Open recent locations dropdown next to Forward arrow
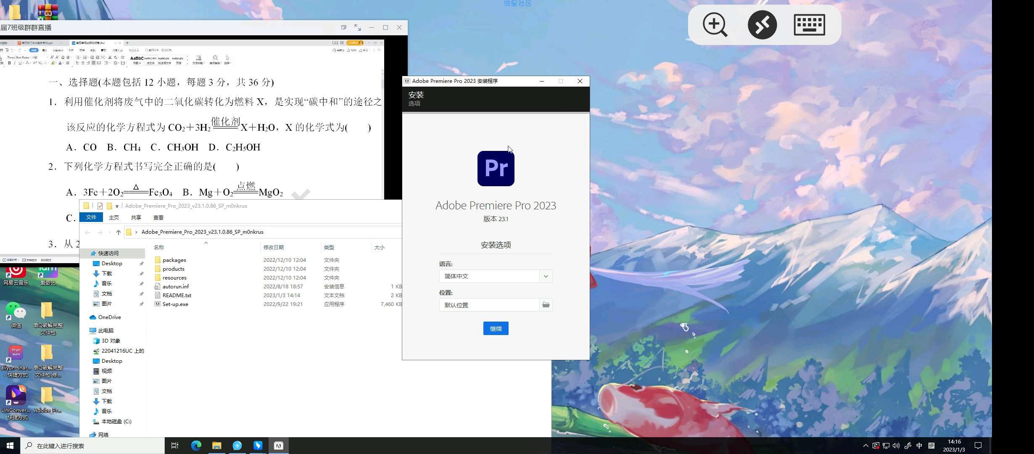 (x=110, y=232)
